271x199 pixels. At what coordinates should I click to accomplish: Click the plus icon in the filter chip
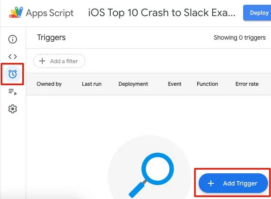click(x=42, y=61)
